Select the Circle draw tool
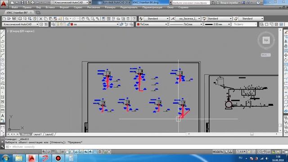This screenshot has width=288, height=162. point(2,60)
